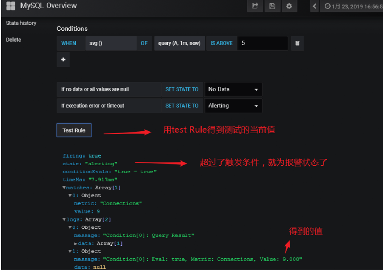Click the data: null entry

90,267
